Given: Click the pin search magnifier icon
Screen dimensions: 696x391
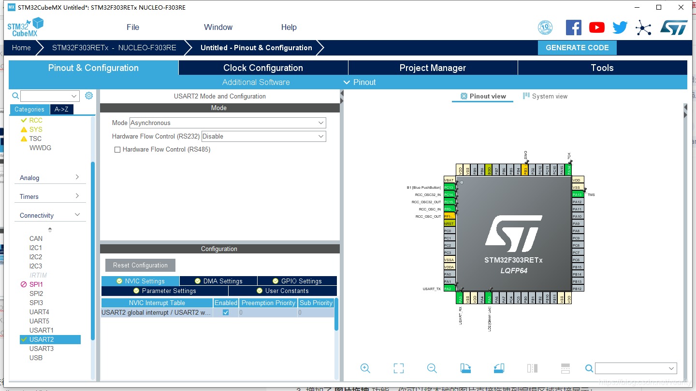Looking at the screenshot, I should (589, 368).
